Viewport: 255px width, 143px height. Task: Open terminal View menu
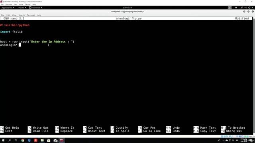click(14, 15)
